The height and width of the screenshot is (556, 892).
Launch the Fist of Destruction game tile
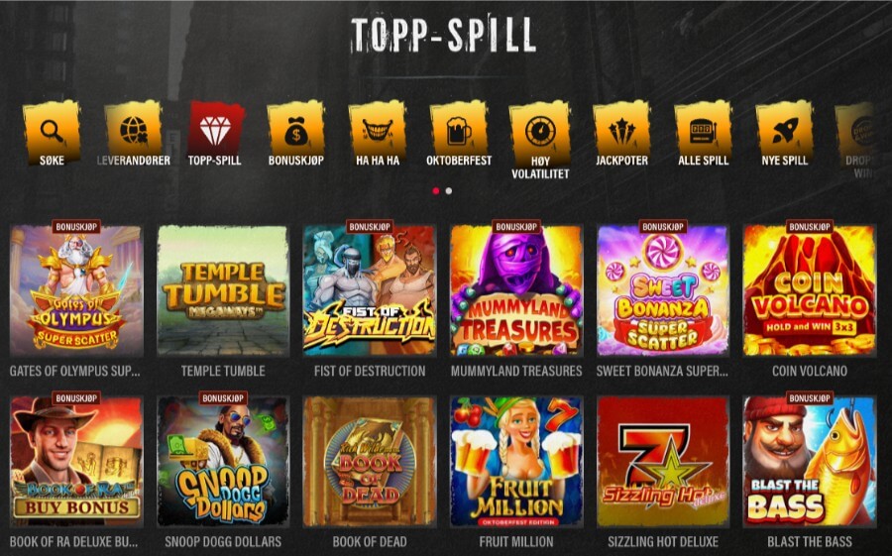click(370, 290)
